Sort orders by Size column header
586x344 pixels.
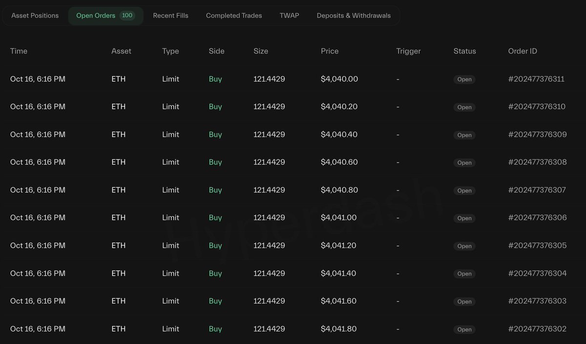click(x=261, y=51)
